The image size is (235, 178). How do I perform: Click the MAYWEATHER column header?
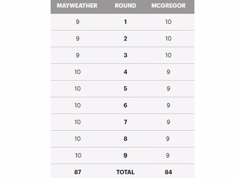(x=77, y=6)
